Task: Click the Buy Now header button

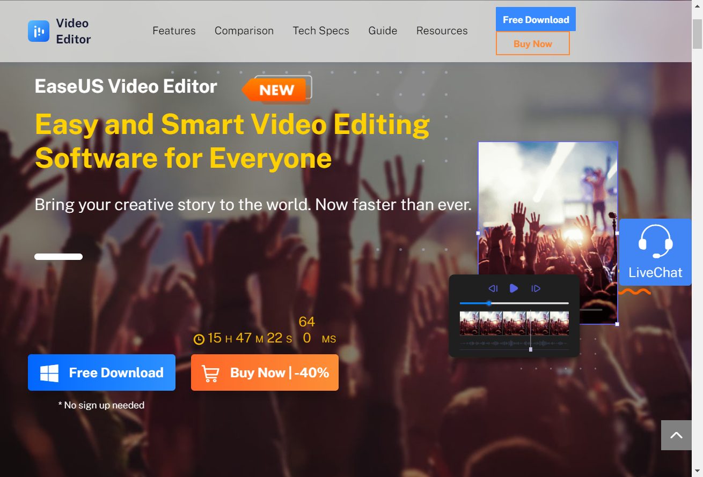Action: pyautogui.click(x=532, y=44)
